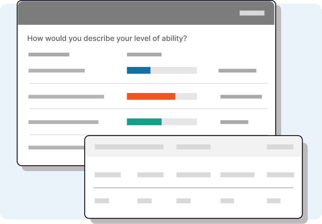Click the blue progress bar

click(x=139, y=71)
